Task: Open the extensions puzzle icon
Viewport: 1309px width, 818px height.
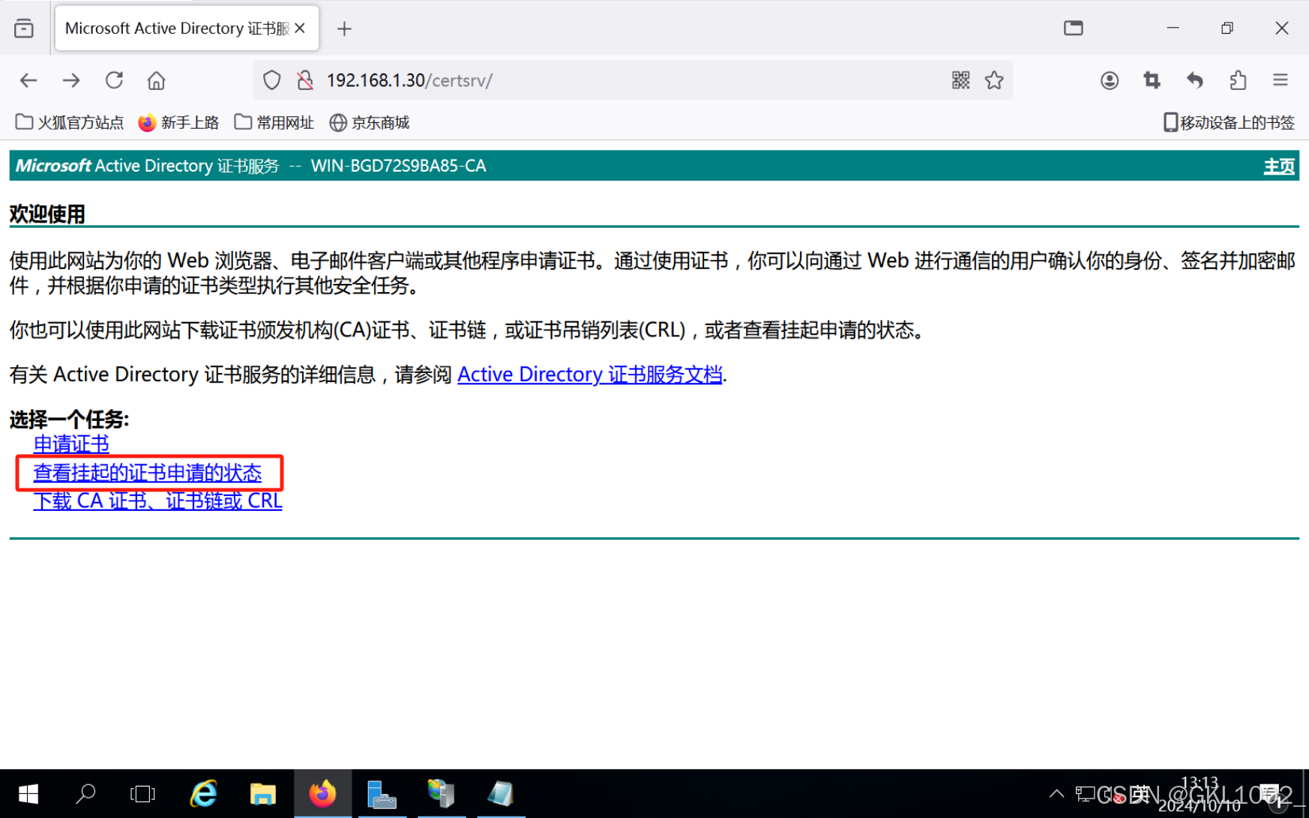Action: pyautogui.click(x=1238, y=80)
